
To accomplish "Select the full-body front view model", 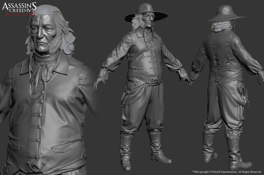I will pos(143,86).
